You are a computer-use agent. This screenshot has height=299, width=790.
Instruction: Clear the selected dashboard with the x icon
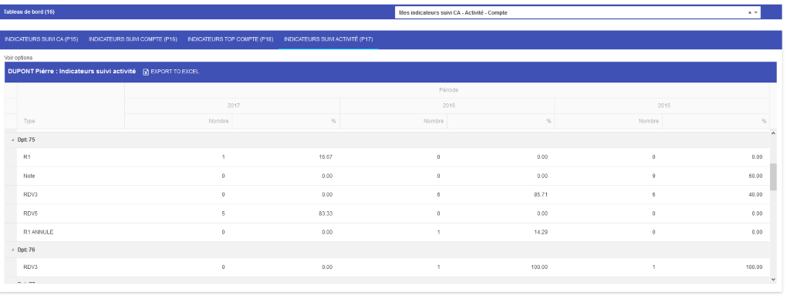[x=749, y=12]
